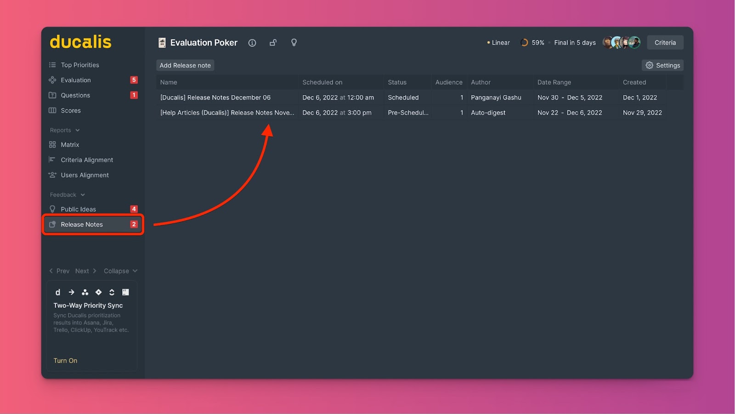735x414 pixels.
Task: Open Evaluation in sidebar
Action: (76, 80)
